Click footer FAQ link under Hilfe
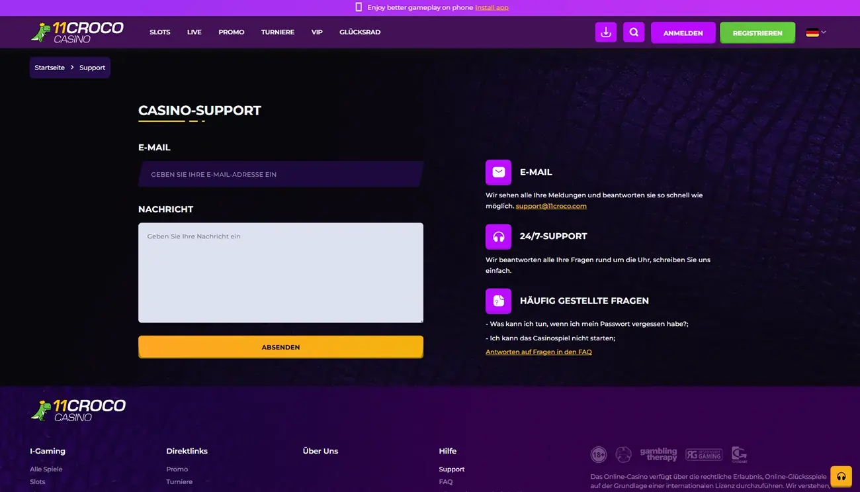The width and height of the screenshot is (860, 492). point(446,481)
